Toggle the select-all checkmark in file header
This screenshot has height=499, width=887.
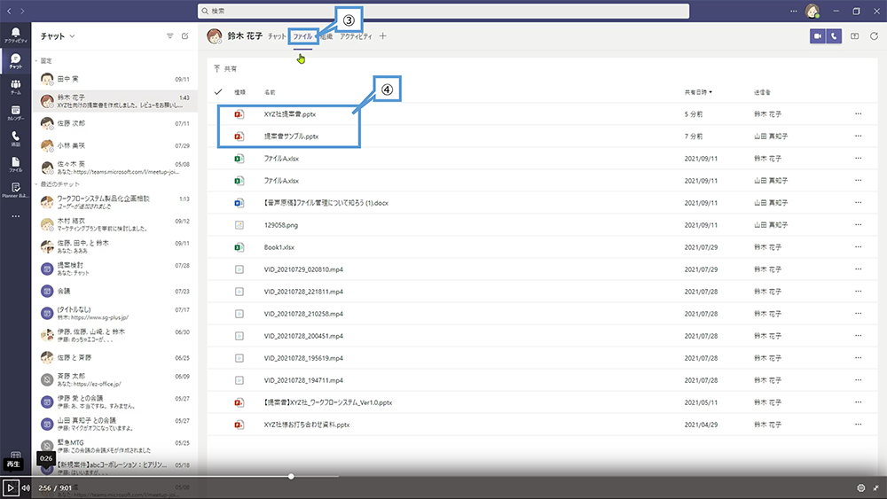[218, 91]
